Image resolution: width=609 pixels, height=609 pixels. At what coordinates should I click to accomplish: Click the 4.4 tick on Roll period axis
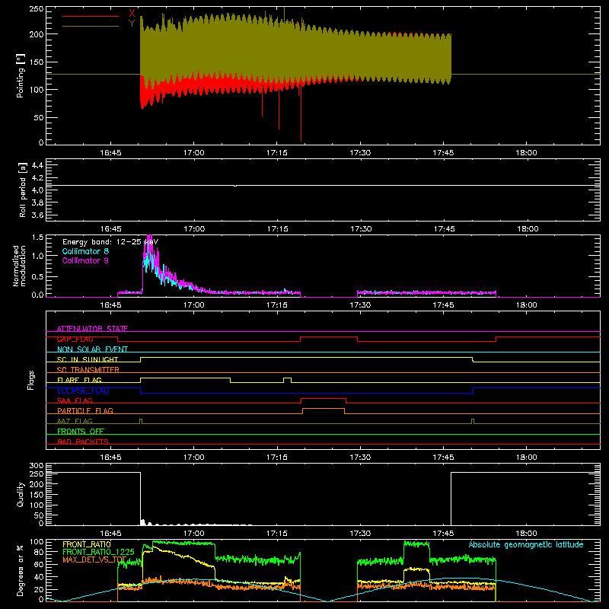point(37,165)
